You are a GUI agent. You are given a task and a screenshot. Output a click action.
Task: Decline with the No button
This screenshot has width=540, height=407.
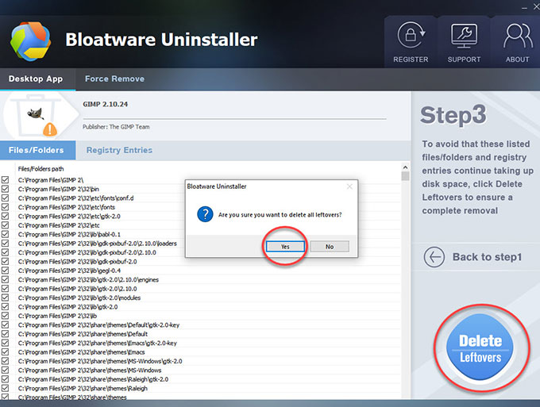point(330,246)
